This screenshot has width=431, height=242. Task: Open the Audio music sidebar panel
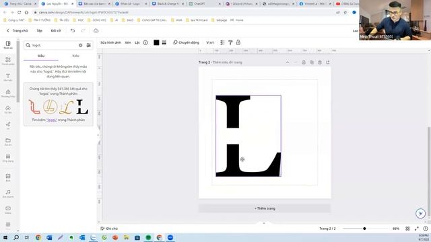point(8,194)
